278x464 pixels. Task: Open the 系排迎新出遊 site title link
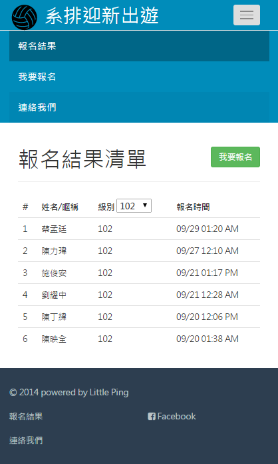point(102,15)
